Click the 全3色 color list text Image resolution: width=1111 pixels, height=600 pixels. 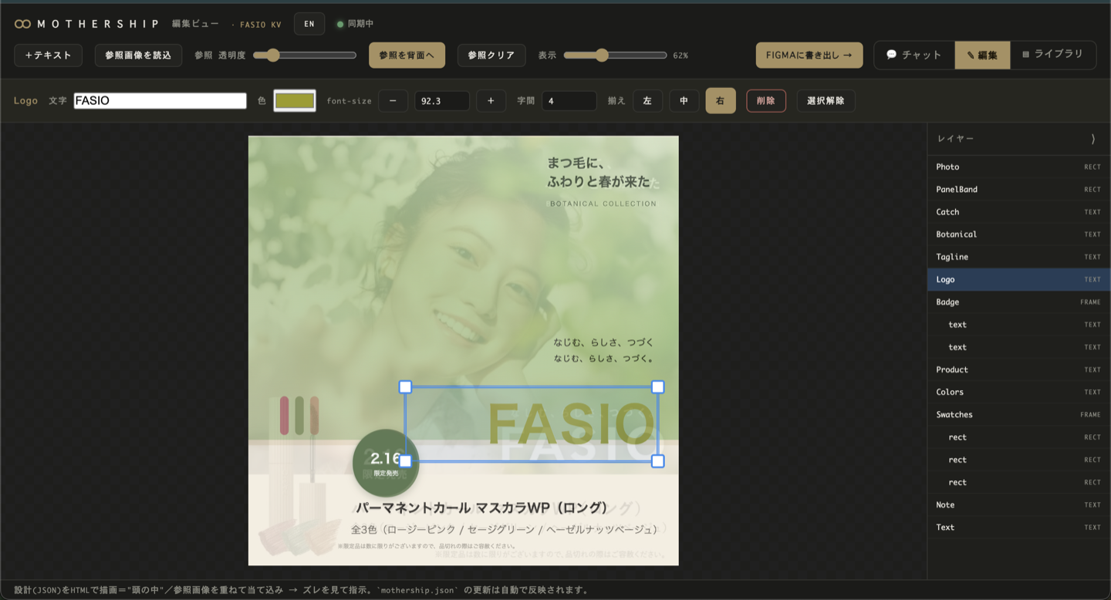tap(505, 530)
